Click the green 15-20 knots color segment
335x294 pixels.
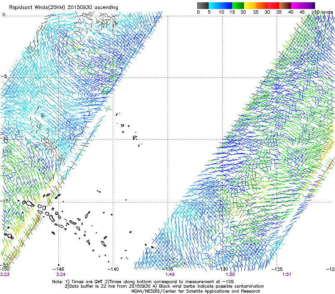(x=238, y=5)
